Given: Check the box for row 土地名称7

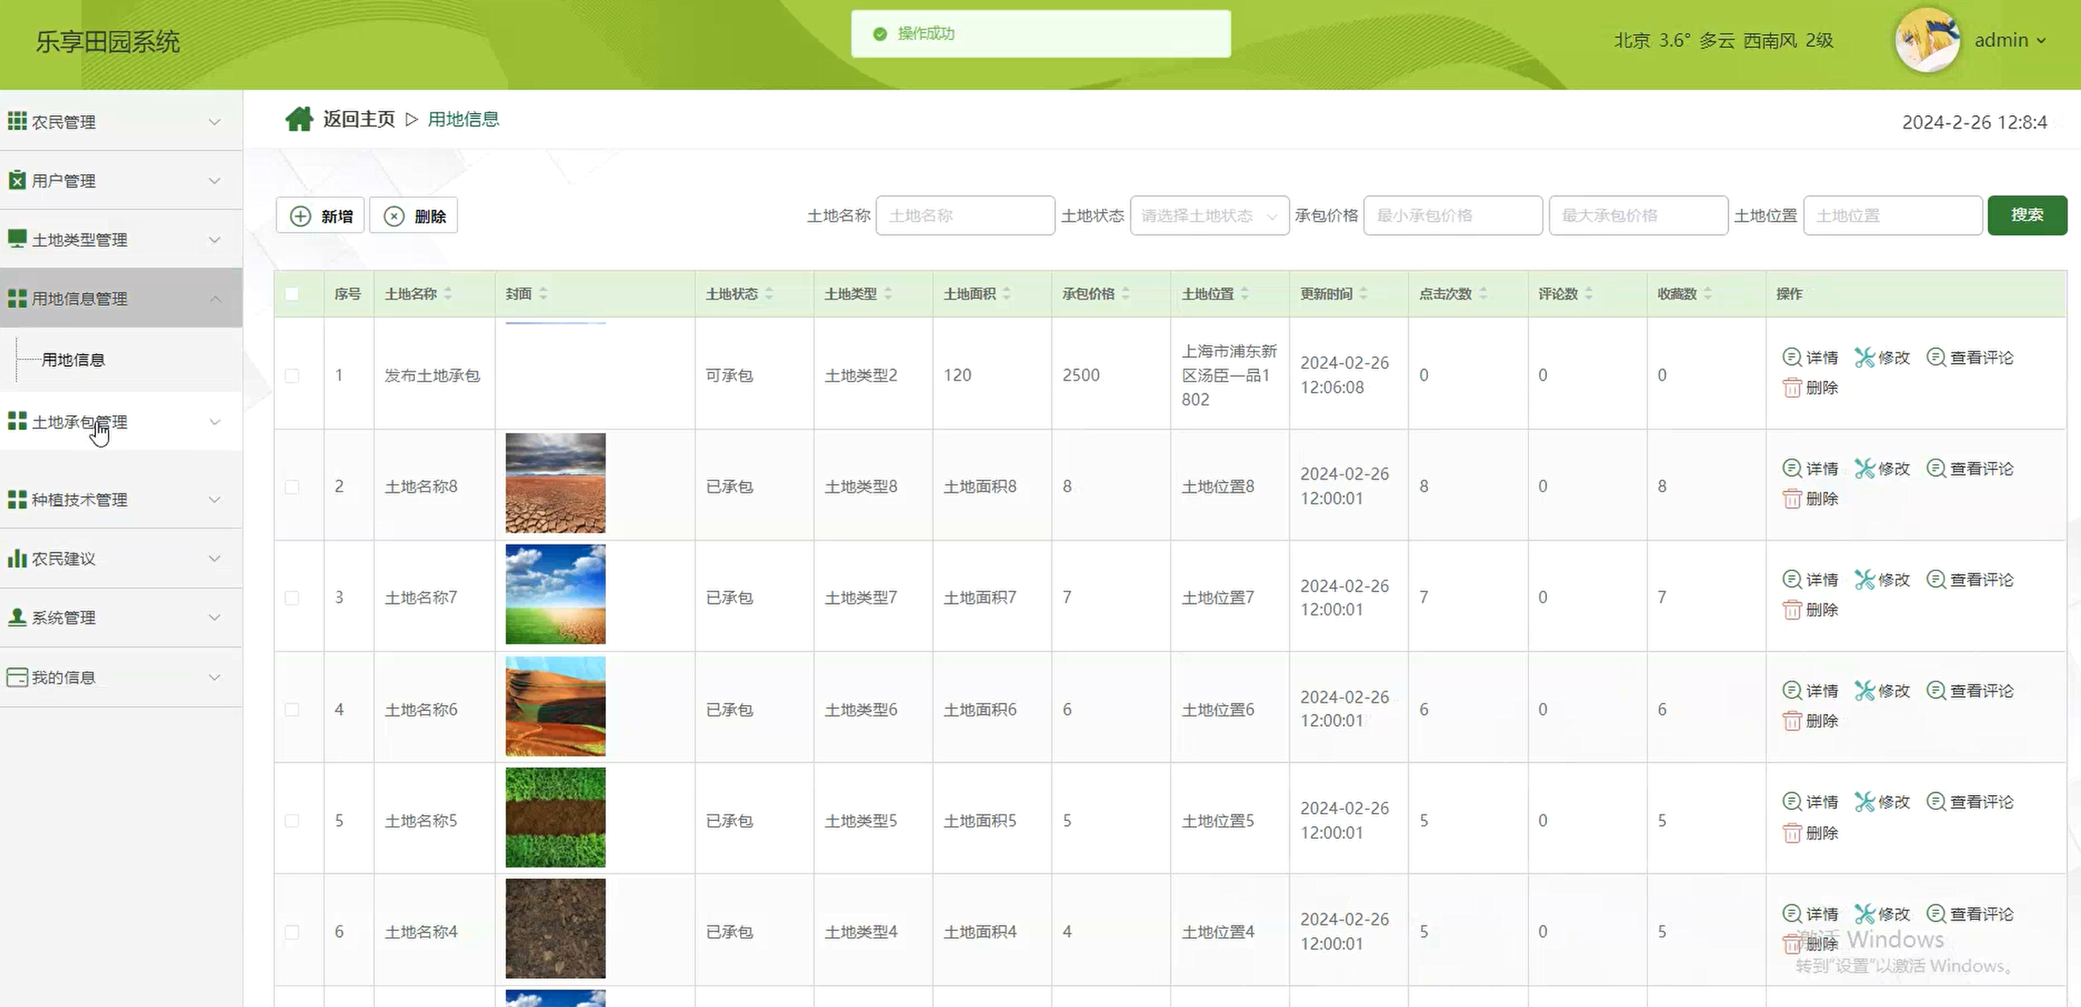Looking at the screenshot, I should pyautogui.click(x=292, y=597).
